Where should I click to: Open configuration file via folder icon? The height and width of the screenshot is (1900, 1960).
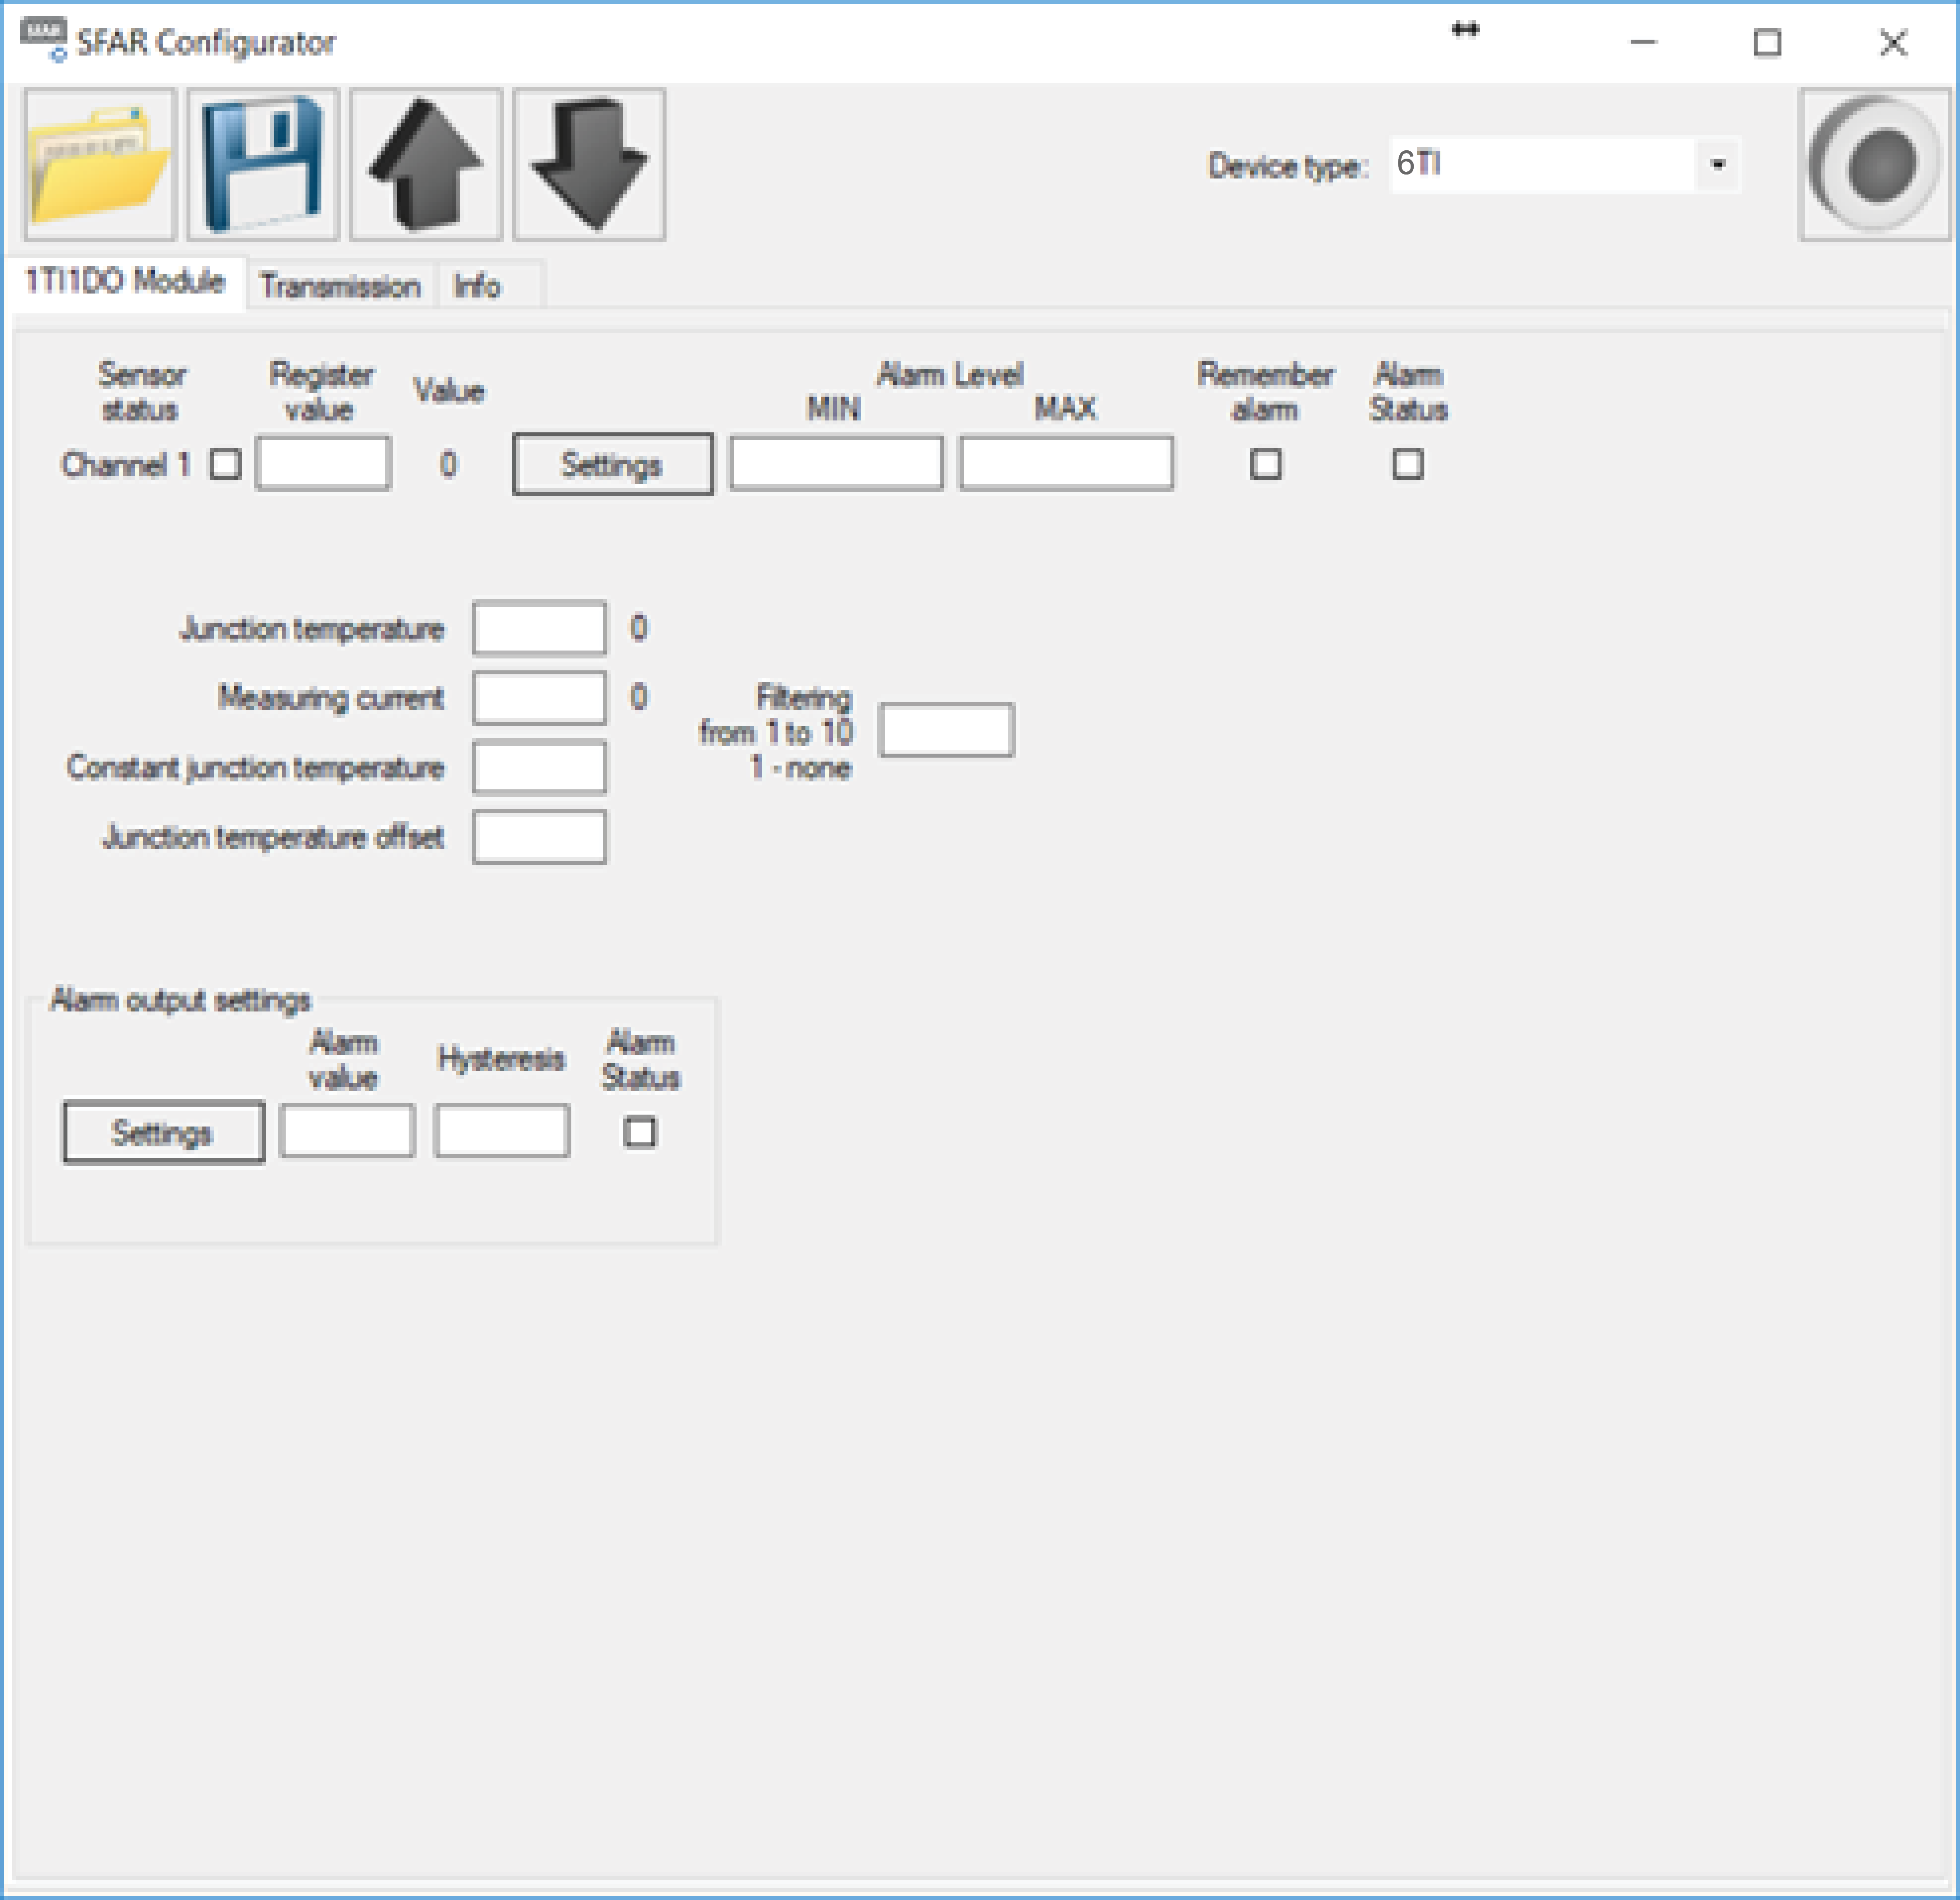[100, 165]
